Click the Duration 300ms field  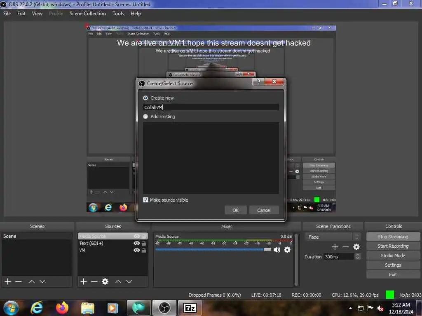click(x=339, y=257)
